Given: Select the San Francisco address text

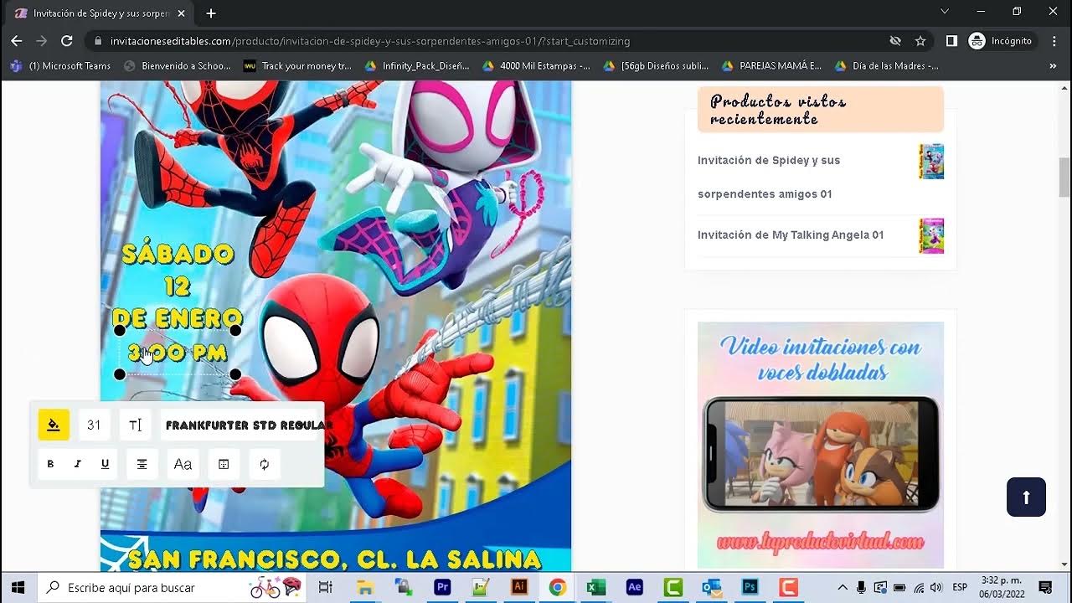Looking at the screenshot, I should tap(335, 559).
